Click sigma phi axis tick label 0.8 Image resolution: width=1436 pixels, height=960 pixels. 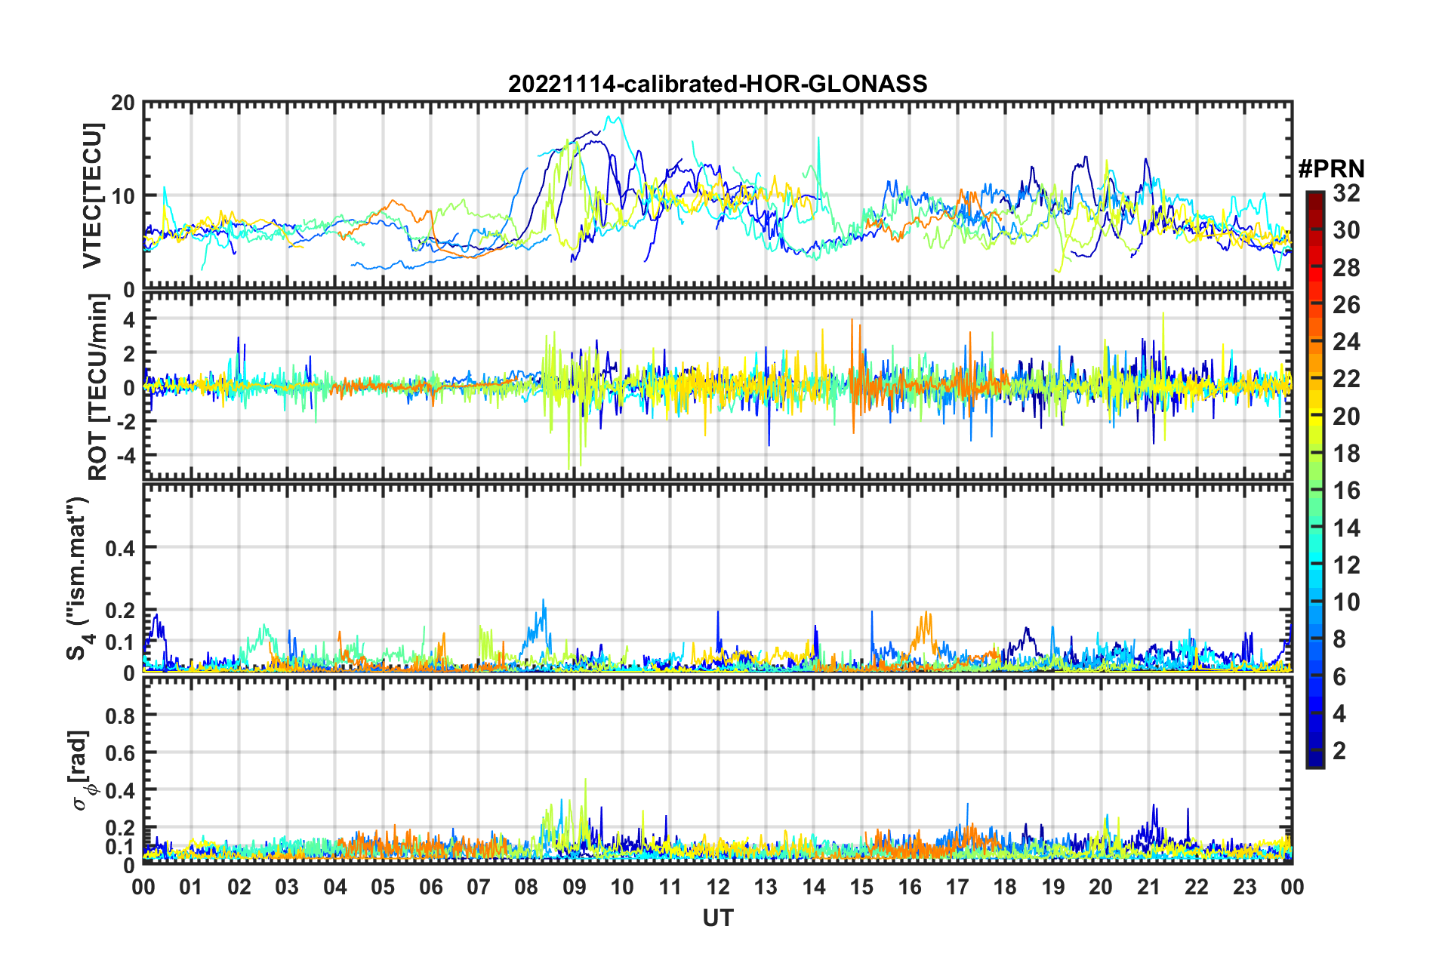click(x=120, y=715)
